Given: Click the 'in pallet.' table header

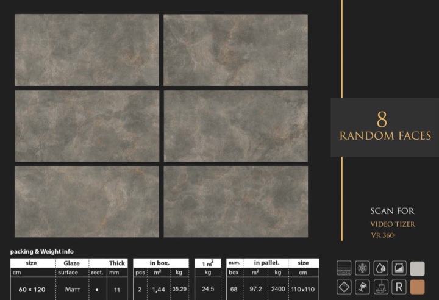Looking at the screenshot, I should coord(267,263).
